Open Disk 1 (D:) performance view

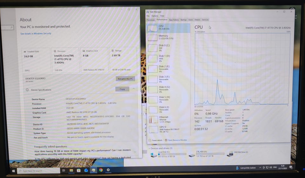tap(168, 58)
